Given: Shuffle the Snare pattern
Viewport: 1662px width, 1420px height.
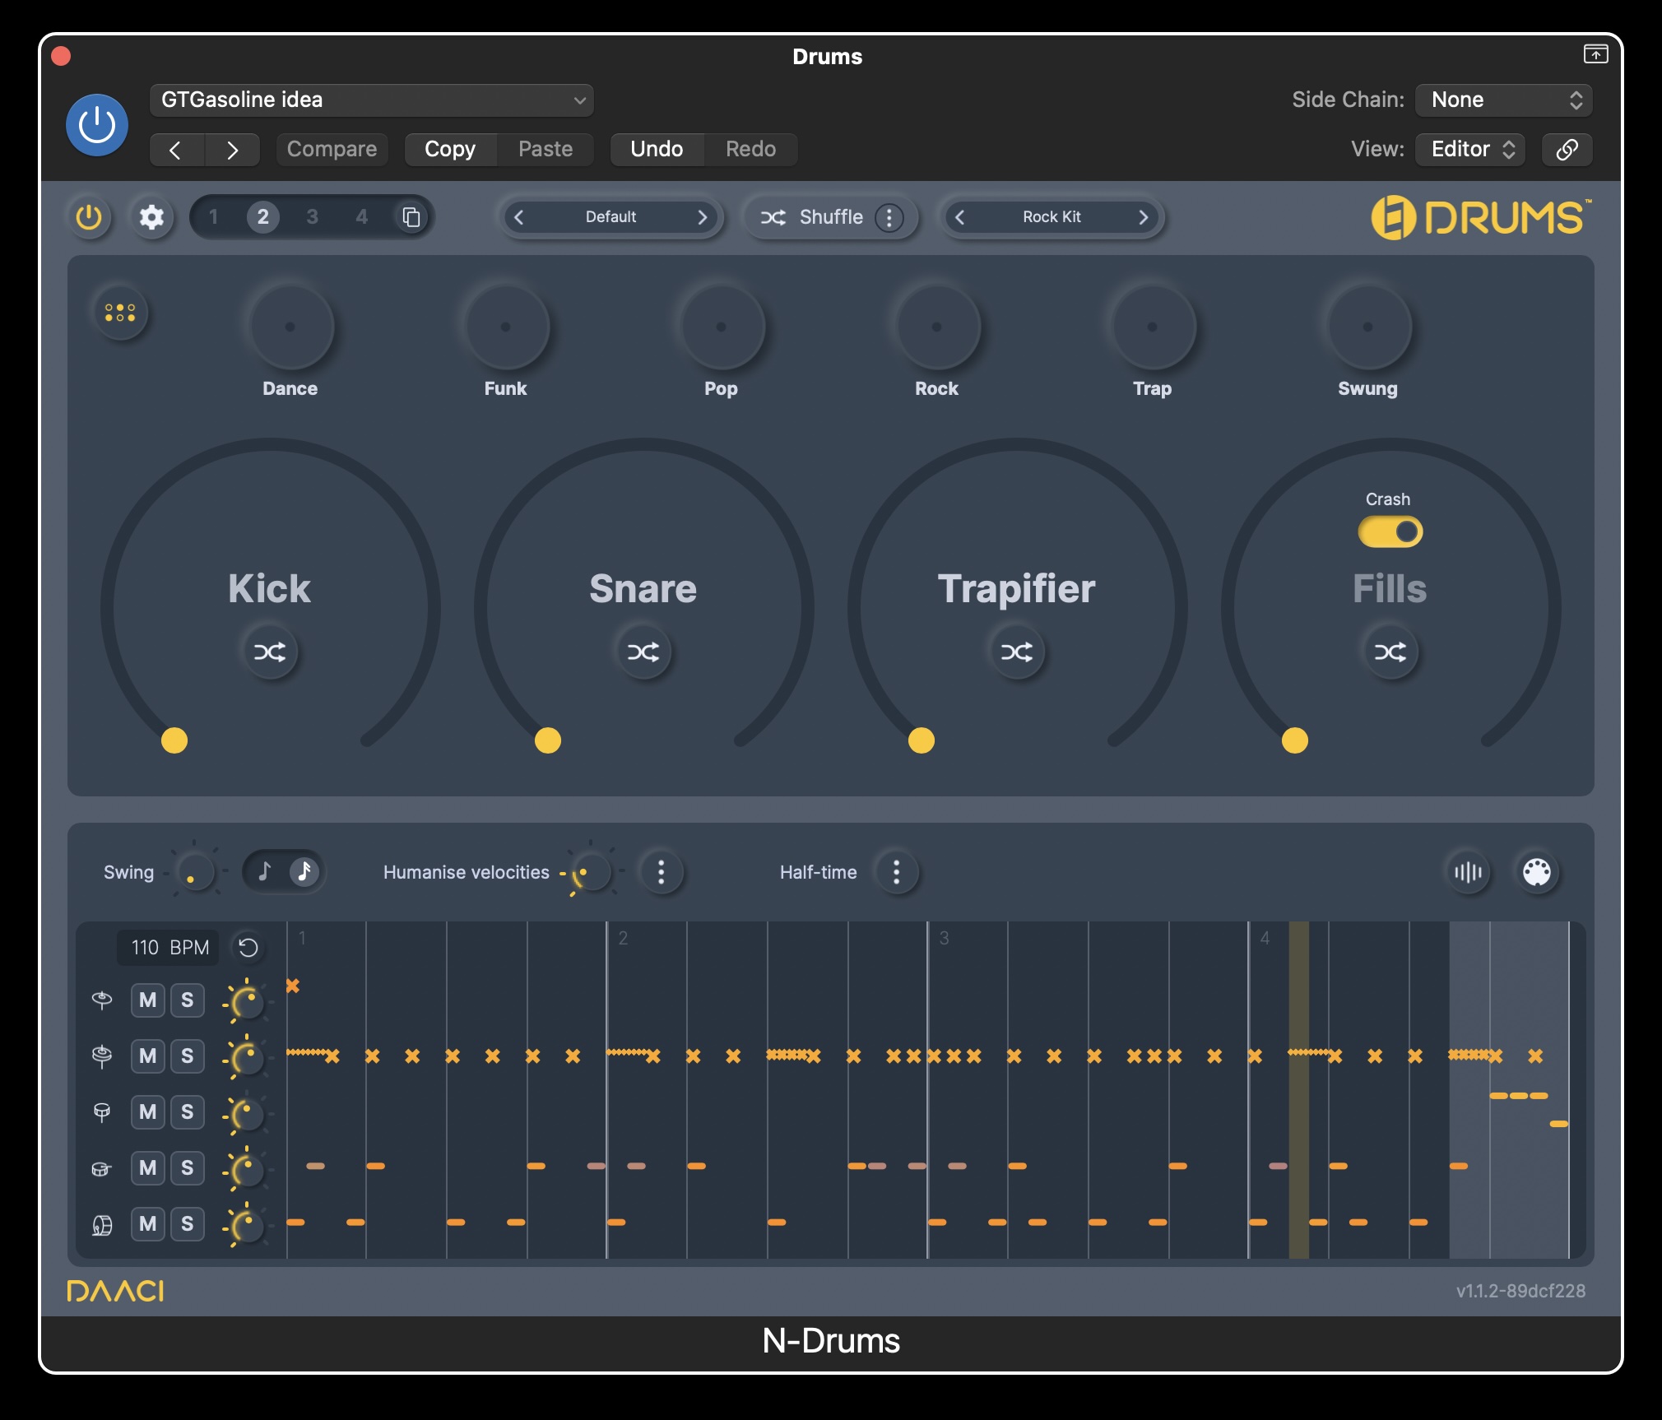Looking at the screenshot, I should coord(644,652).
